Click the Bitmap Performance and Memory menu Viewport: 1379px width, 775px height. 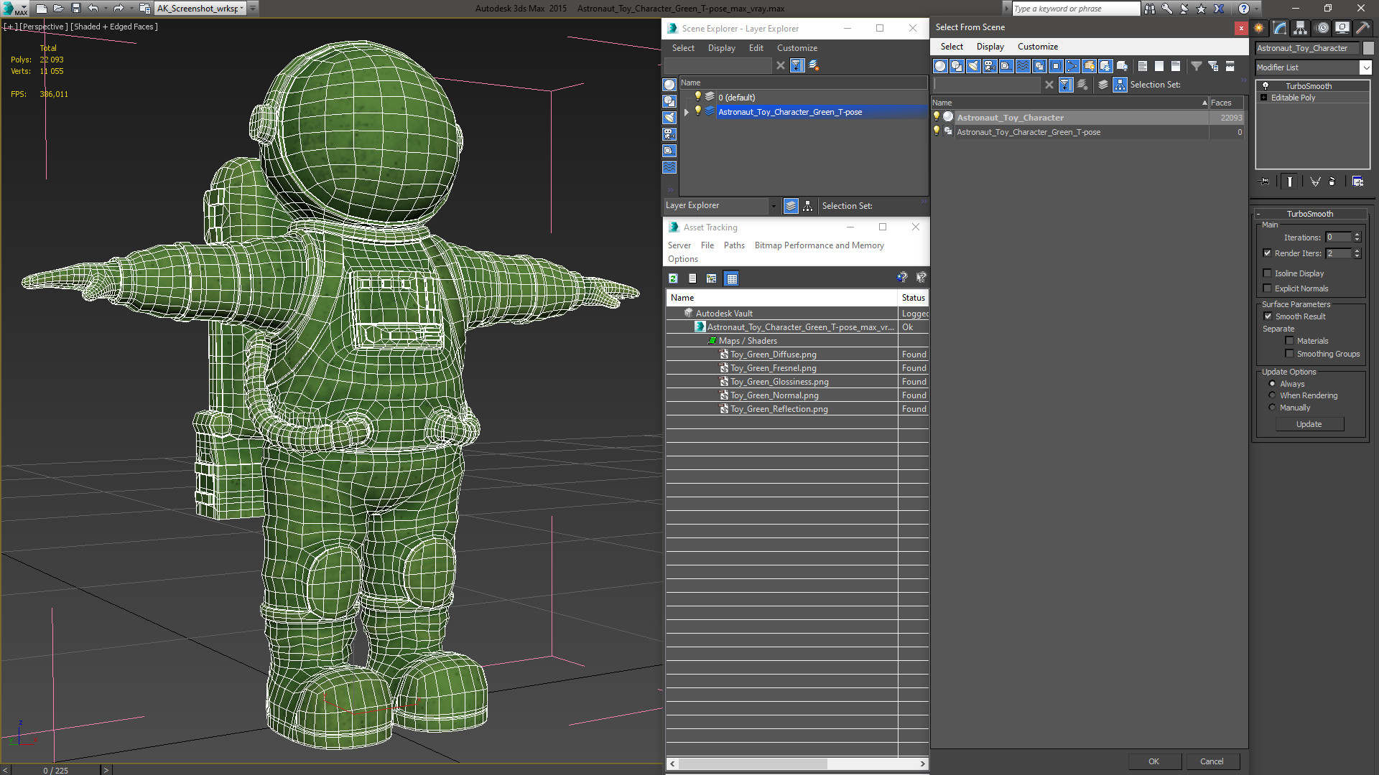coord(819,245)
